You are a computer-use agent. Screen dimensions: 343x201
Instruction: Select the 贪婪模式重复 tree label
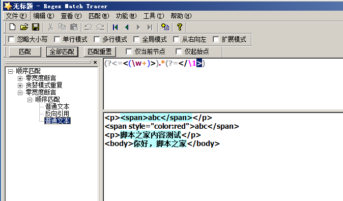pyautogui.click(x=44, y=85)
